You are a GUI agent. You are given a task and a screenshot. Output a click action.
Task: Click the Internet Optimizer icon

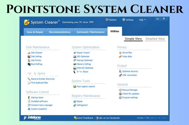coord(75,68)
